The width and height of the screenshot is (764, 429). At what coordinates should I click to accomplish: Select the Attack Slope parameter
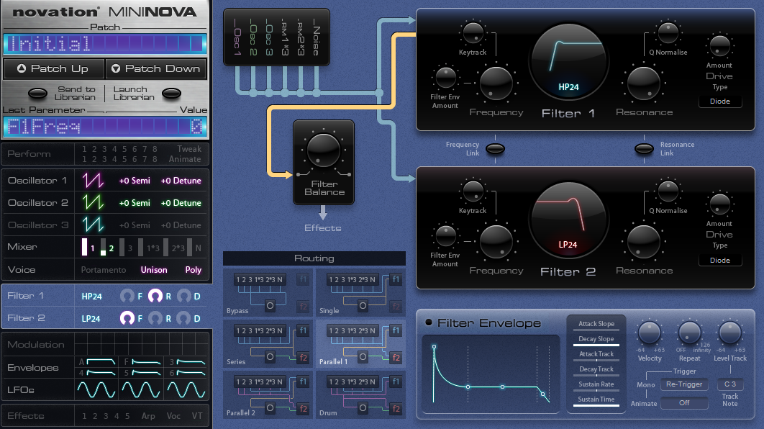coord(596,324)
